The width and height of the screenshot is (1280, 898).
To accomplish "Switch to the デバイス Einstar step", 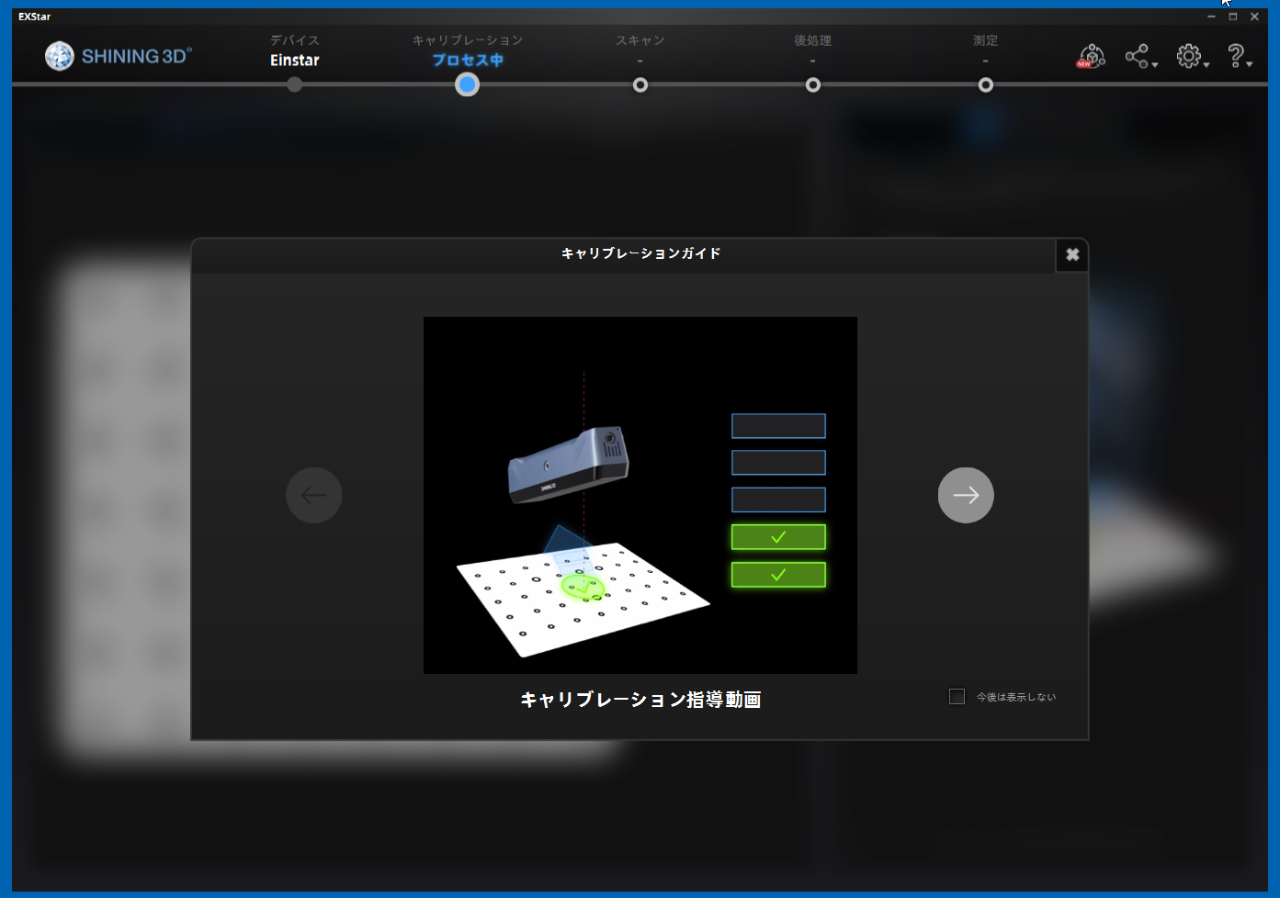I will 294,51.
